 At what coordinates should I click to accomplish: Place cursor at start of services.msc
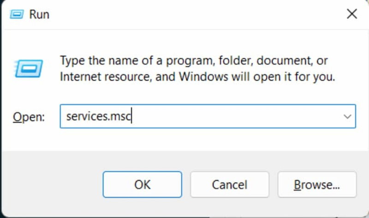pyautogui.click(x=66, y=117)
